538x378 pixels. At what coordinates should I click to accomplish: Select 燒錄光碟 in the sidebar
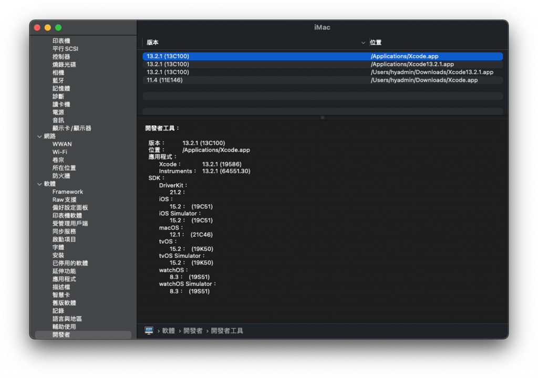point(64,65)
